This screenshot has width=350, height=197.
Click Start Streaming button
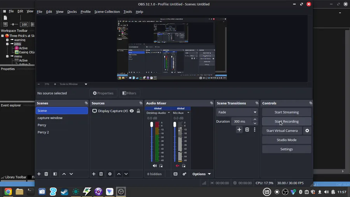pyautogui.click(x=286, y=112)
